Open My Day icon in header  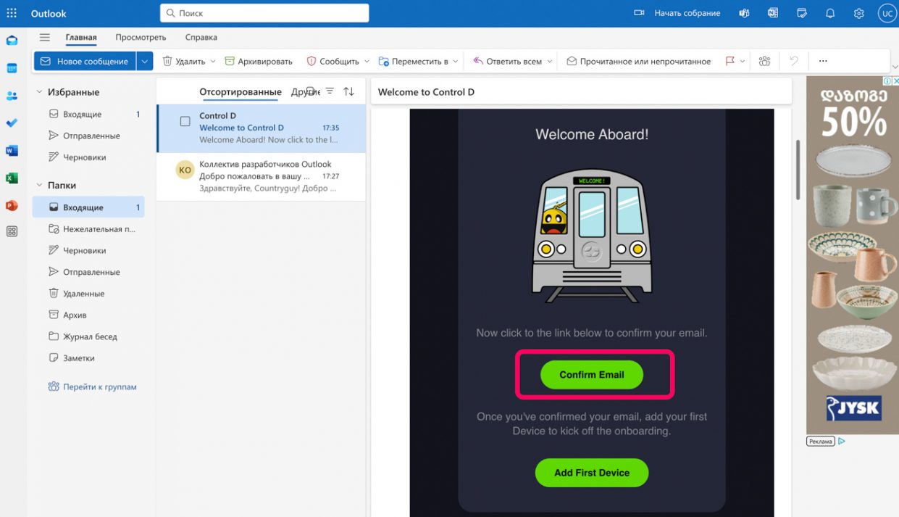click(802, 13)
